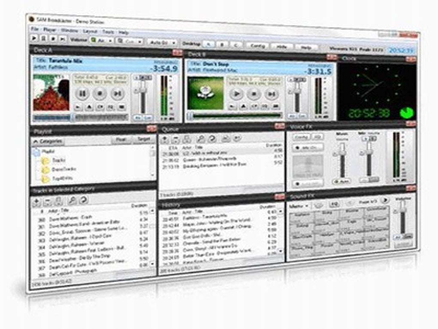Open the Layout menu
This screenshot has height=329, width=438.
pyautogui.click(x=90, y=31)
